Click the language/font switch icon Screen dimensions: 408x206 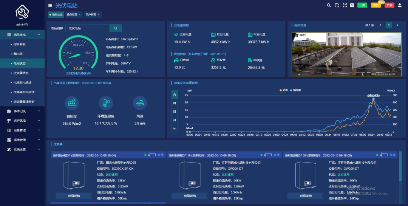tap(352, 5)
